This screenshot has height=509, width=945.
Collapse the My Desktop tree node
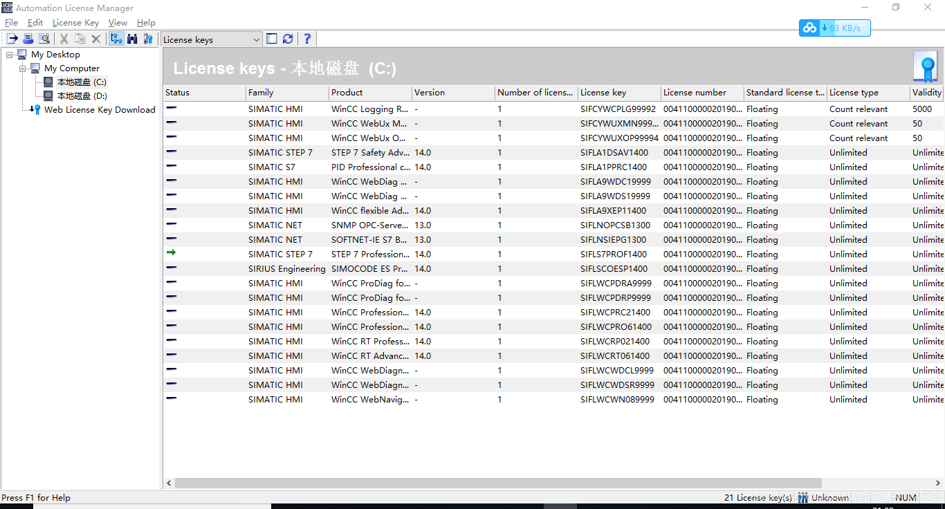(x=9, y=55)
